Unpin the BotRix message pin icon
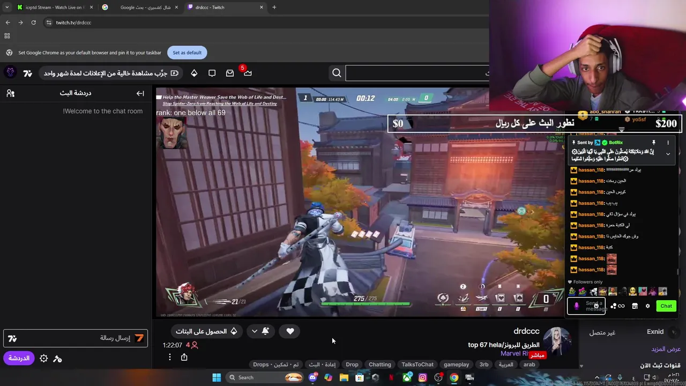Viewport: 686px width, 386px height. [653, 143]
